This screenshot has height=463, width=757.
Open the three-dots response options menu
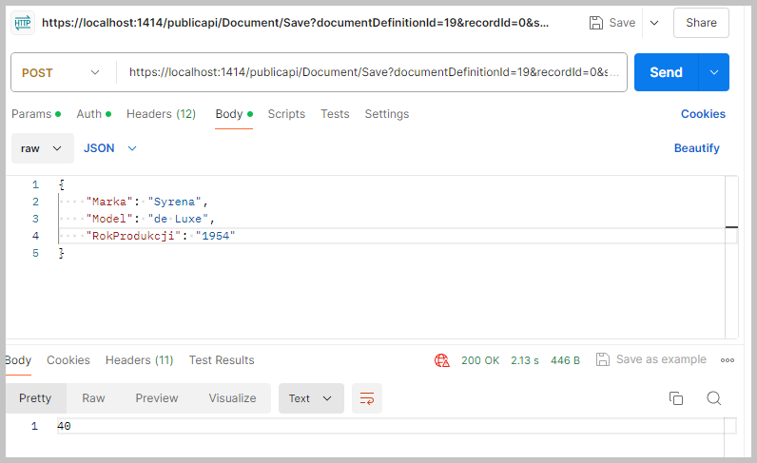(728, 360)
